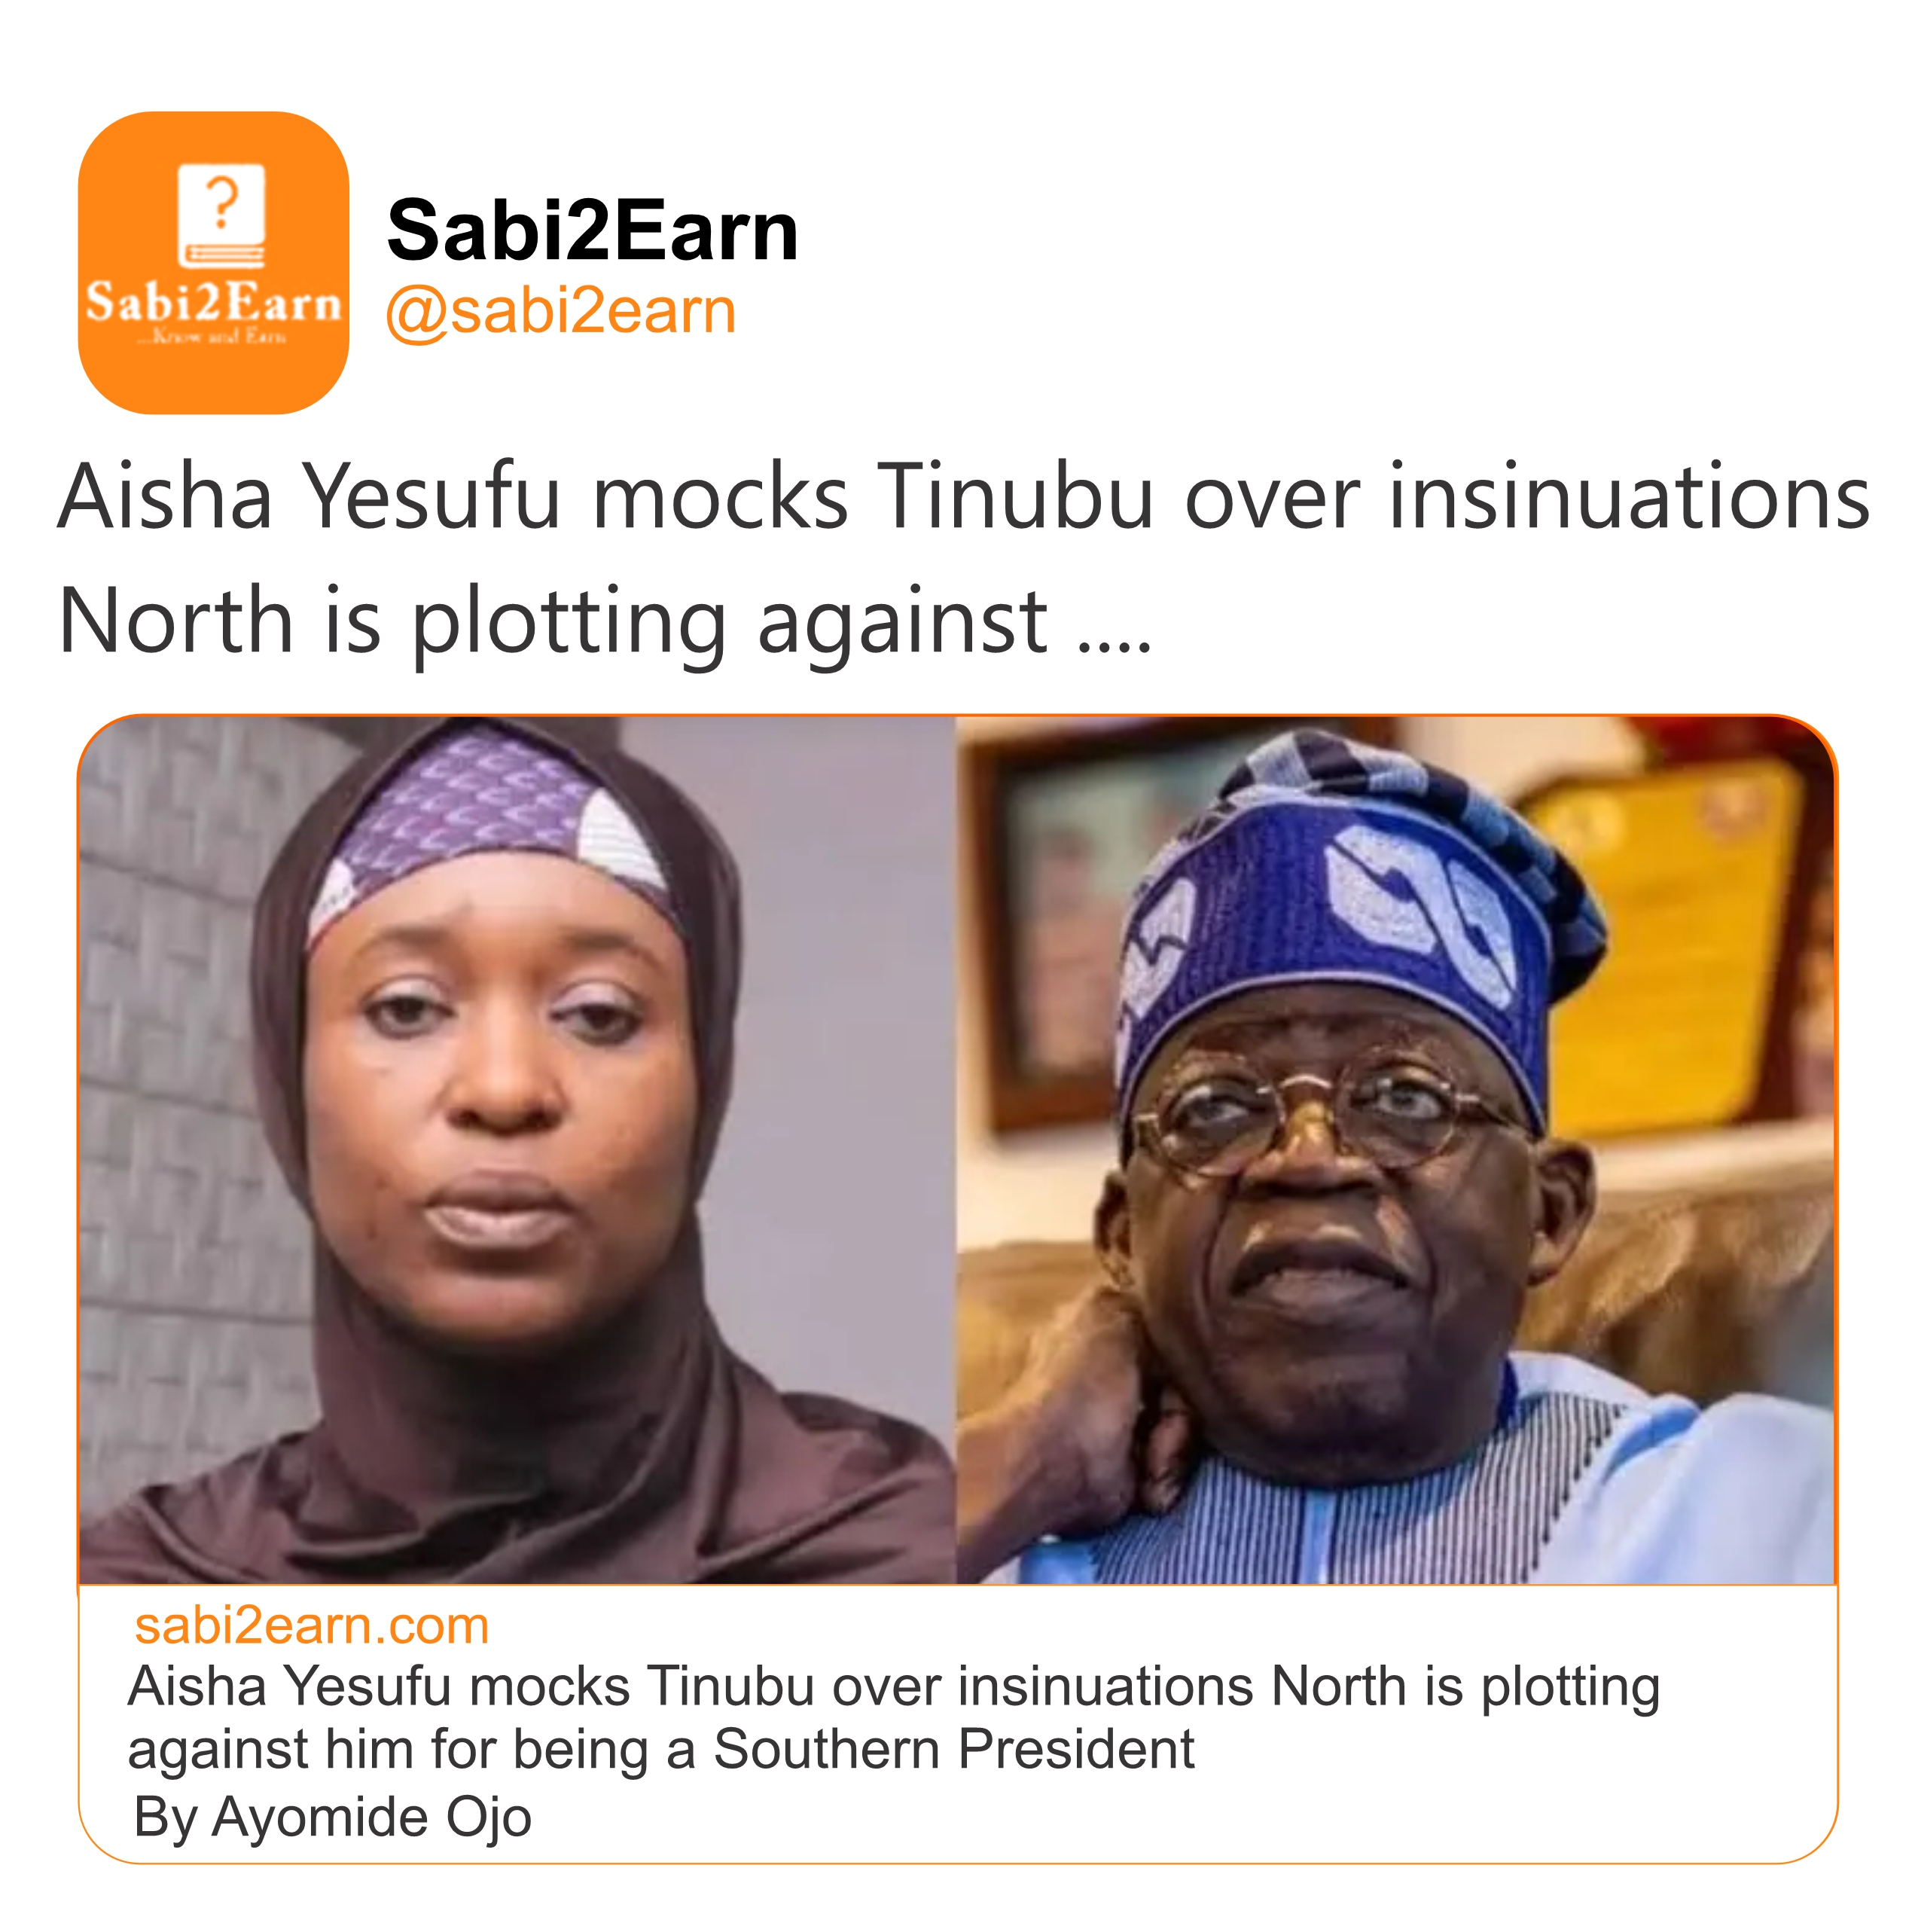Viewport: 1915px width, 1932px height.
Task: Click the post headline's first line
Action: 962,497
